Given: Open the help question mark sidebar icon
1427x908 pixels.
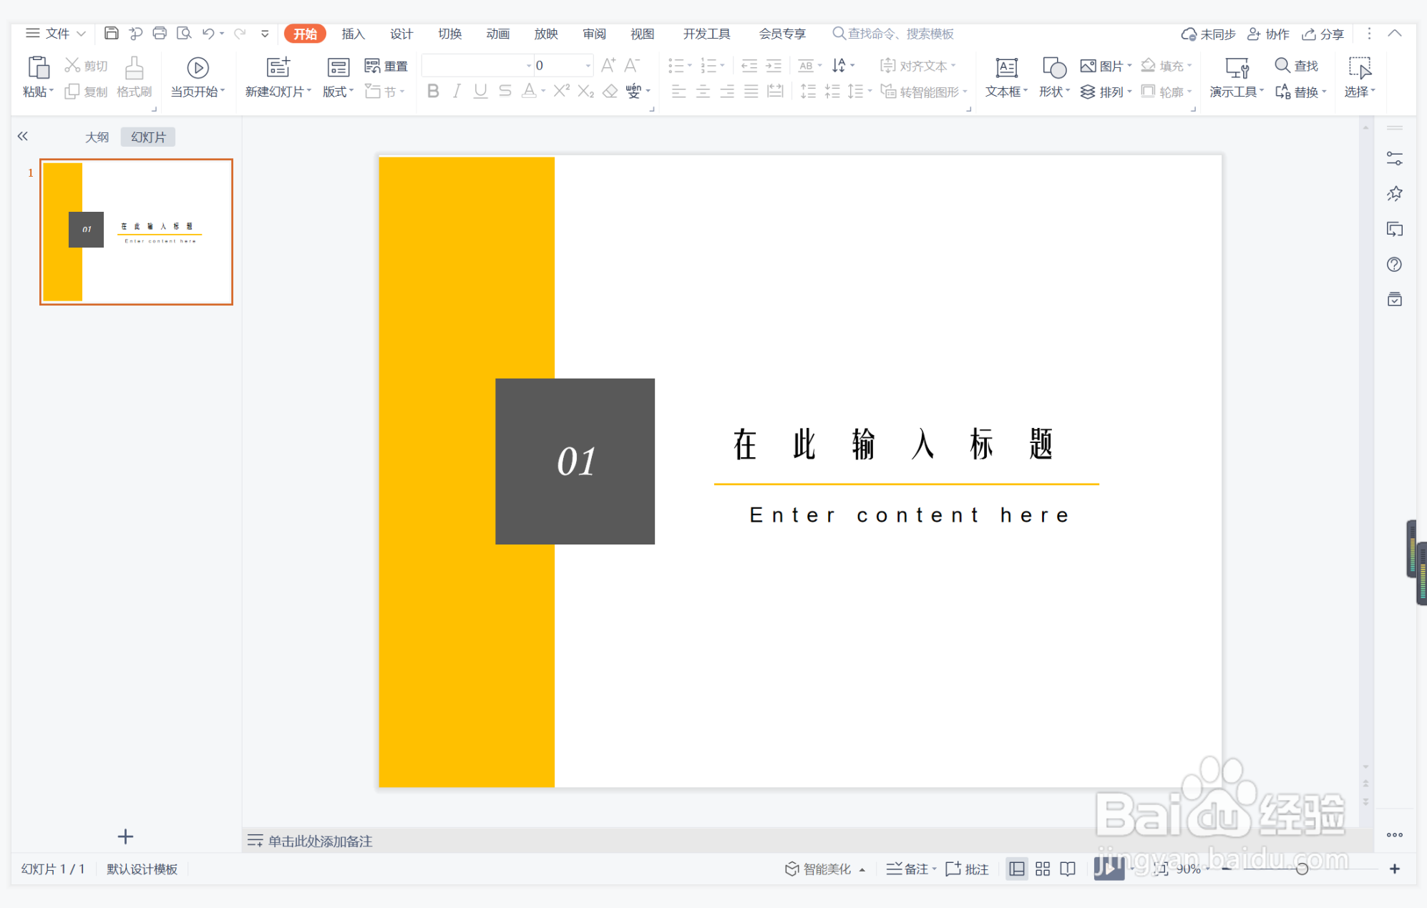Looking at the screenshot, I should tap(1394, 265).
